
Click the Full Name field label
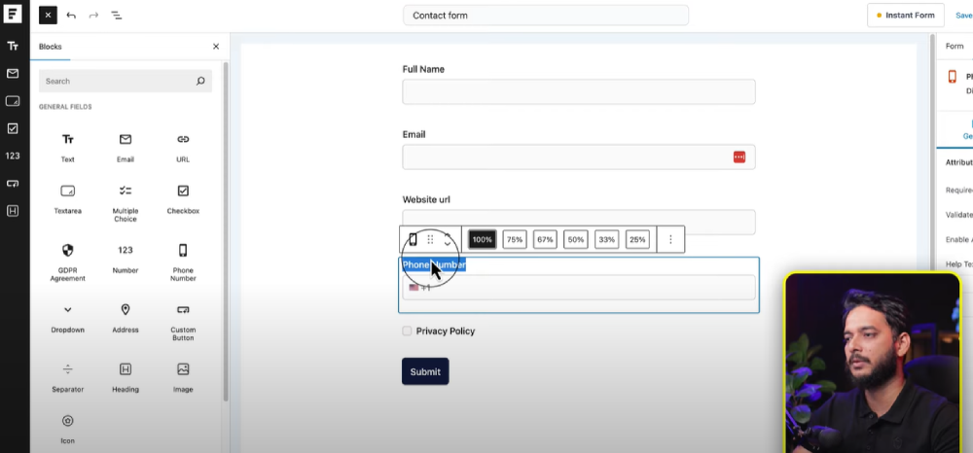[423, 69]
